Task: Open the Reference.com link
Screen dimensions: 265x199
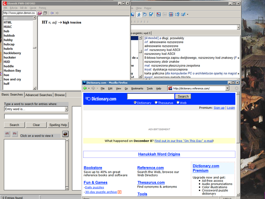Action: coord(150,168)
